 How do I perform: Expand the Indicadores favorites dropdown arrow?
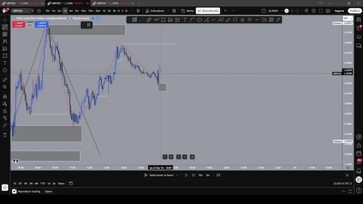coord(168,11)
